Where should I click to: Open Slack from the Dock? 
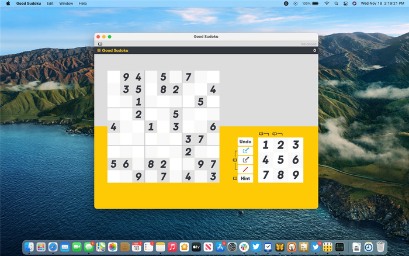pos(244,247)
